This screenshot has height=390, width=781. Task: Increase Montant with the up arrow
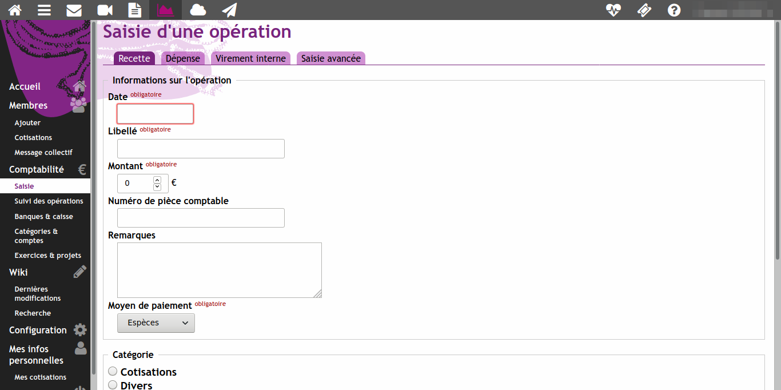click(x=157, y=180)
